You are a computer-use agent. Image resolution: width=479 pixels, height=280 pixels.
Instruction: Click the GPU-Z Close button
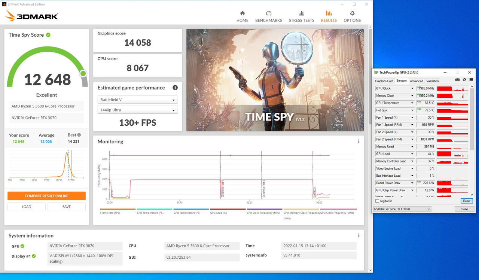point(464,209)
